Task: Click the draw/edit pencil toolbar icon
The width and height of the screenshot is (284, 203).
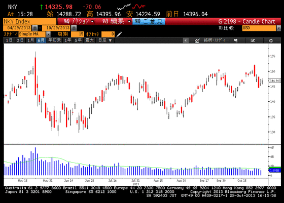Action: coord(253,40)
